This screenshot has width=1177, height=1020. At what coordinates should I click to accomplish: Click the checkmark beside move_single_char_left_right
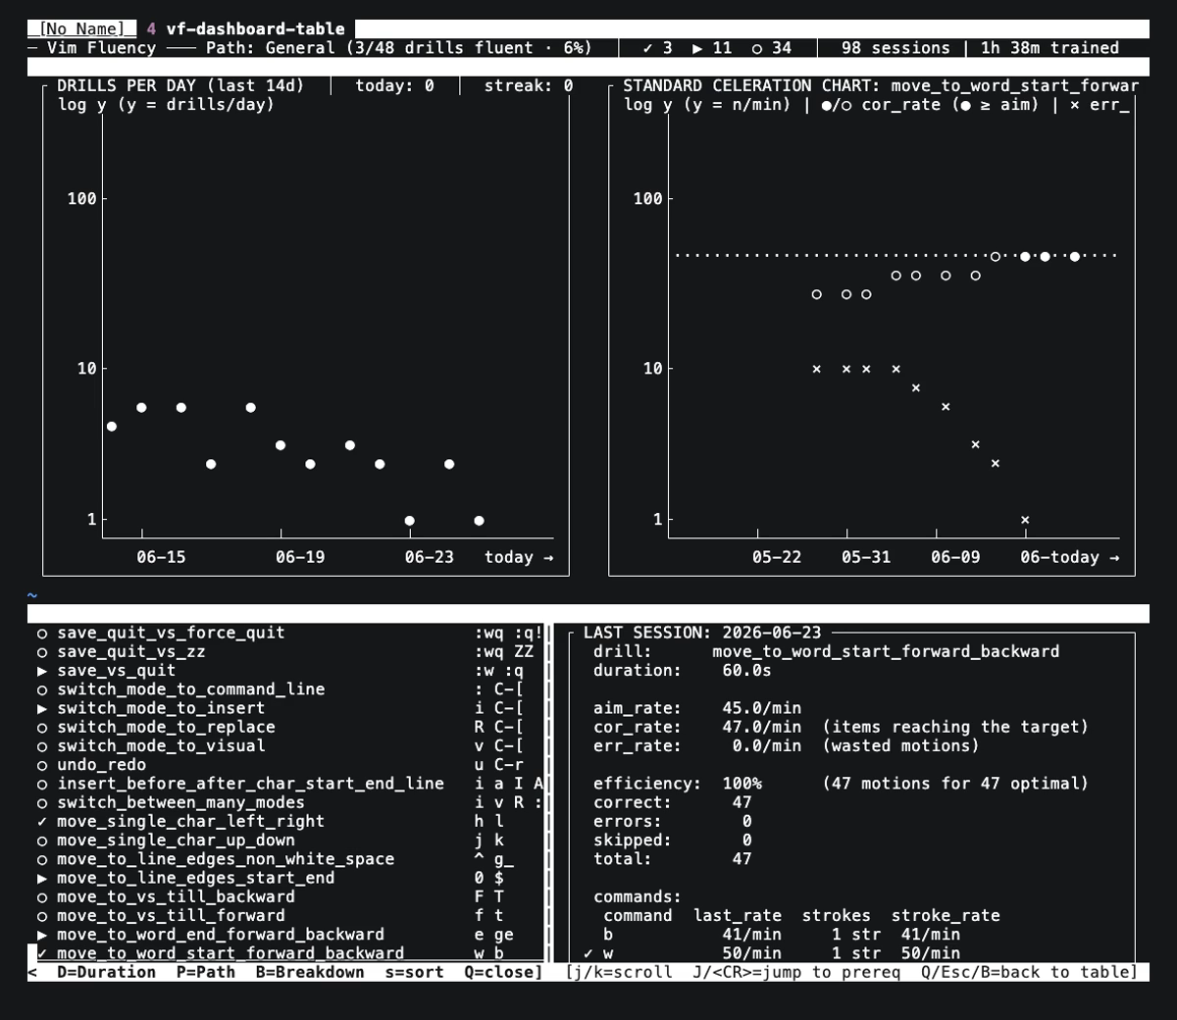(x=42, y=822)
